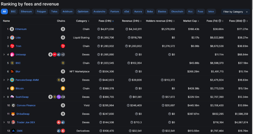Click the Avalanche chain icon in GMX row

click(x=63, y=131)
